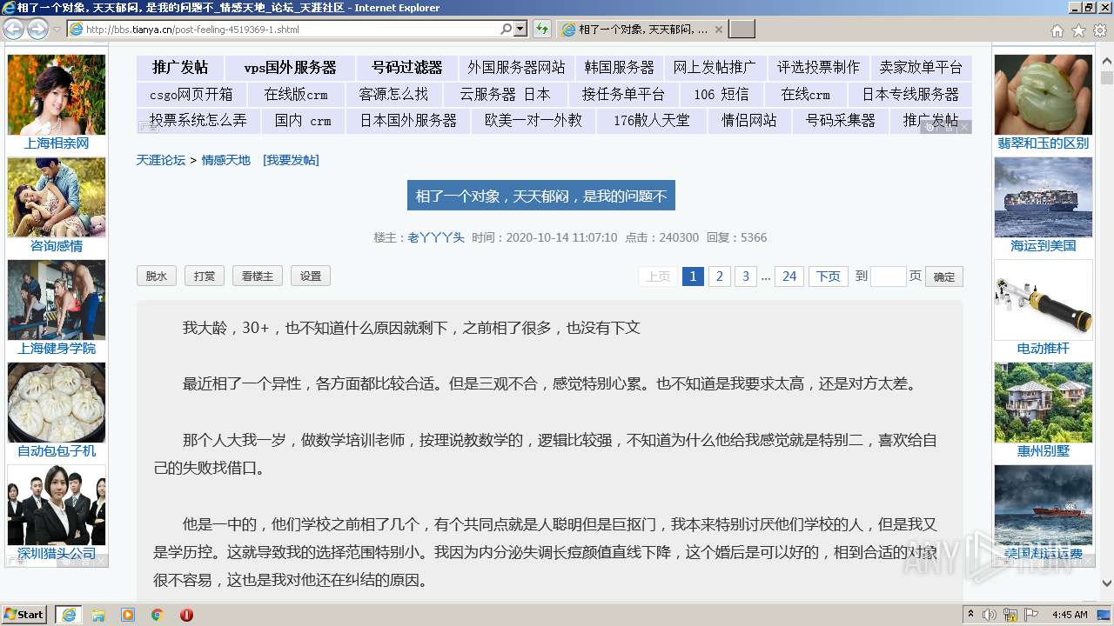This screenshot has width=1114, height=626.
Task: Click the 下页 next page button
Action: 829,276
